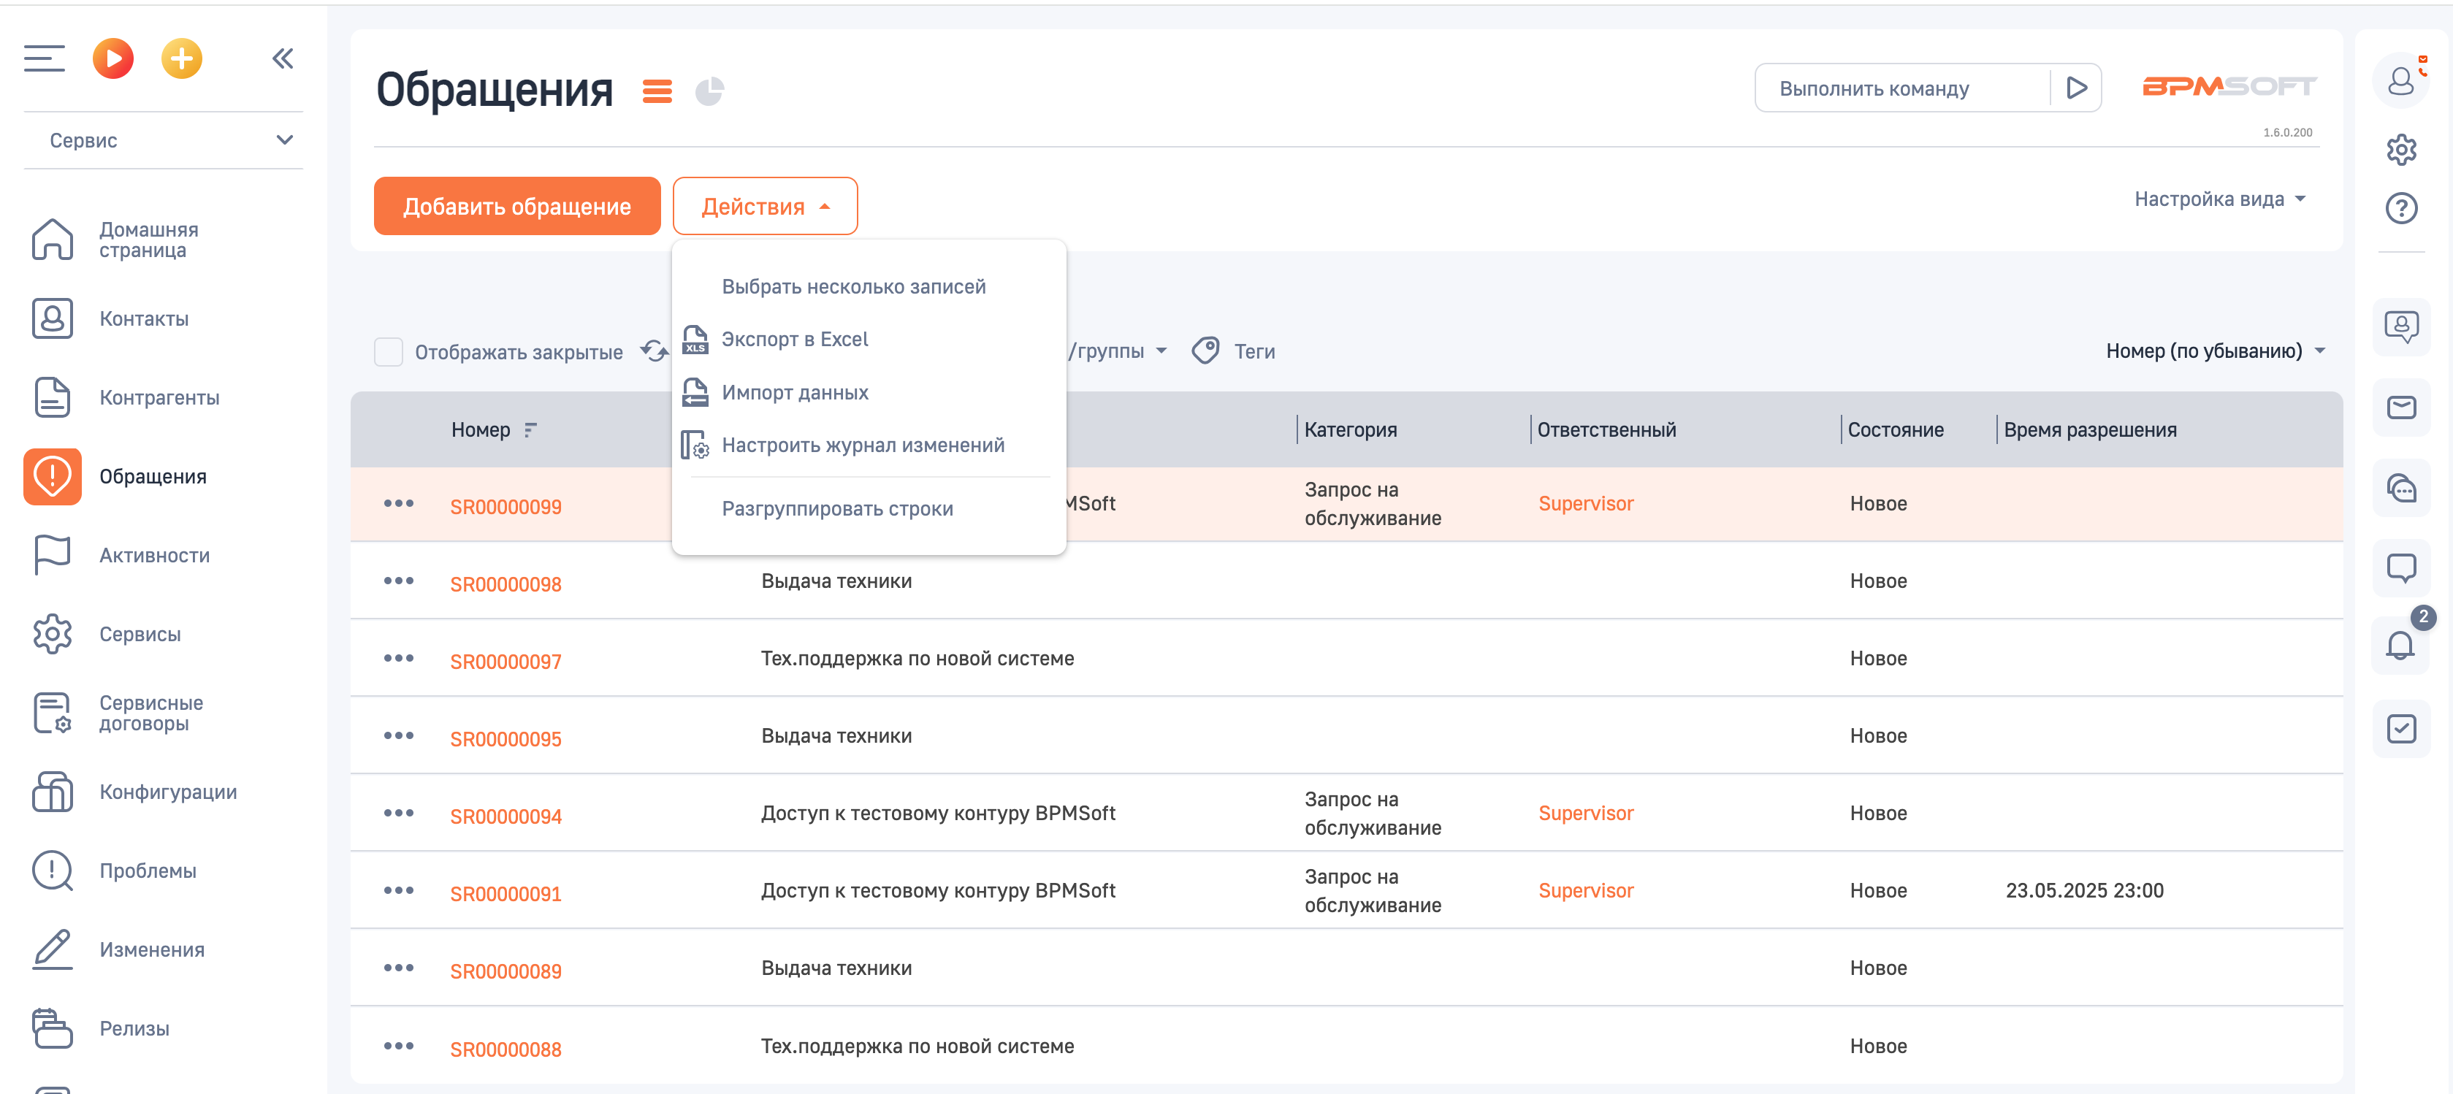
Task: Collapse the left sidebar with double chevron
Action: point(283,59)
